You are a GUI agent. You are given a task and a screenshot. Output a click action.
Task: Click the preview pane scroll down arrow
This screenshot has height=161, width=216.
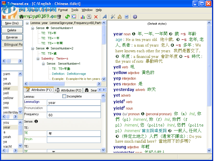pos(209,150)
